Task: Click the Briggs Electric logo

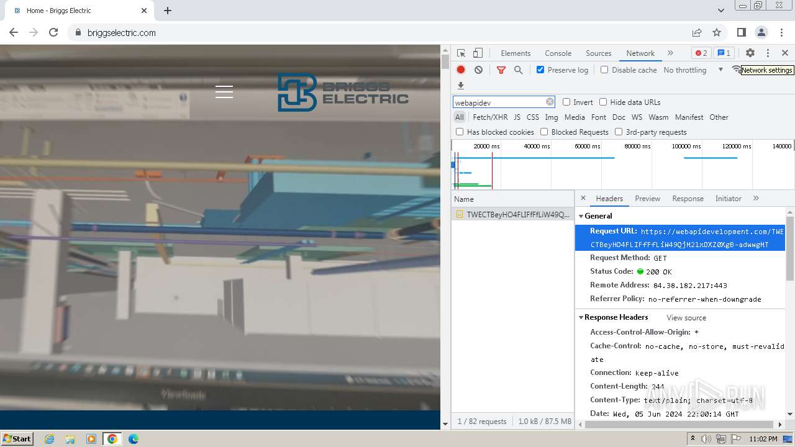Action: (x=343, y=93)
